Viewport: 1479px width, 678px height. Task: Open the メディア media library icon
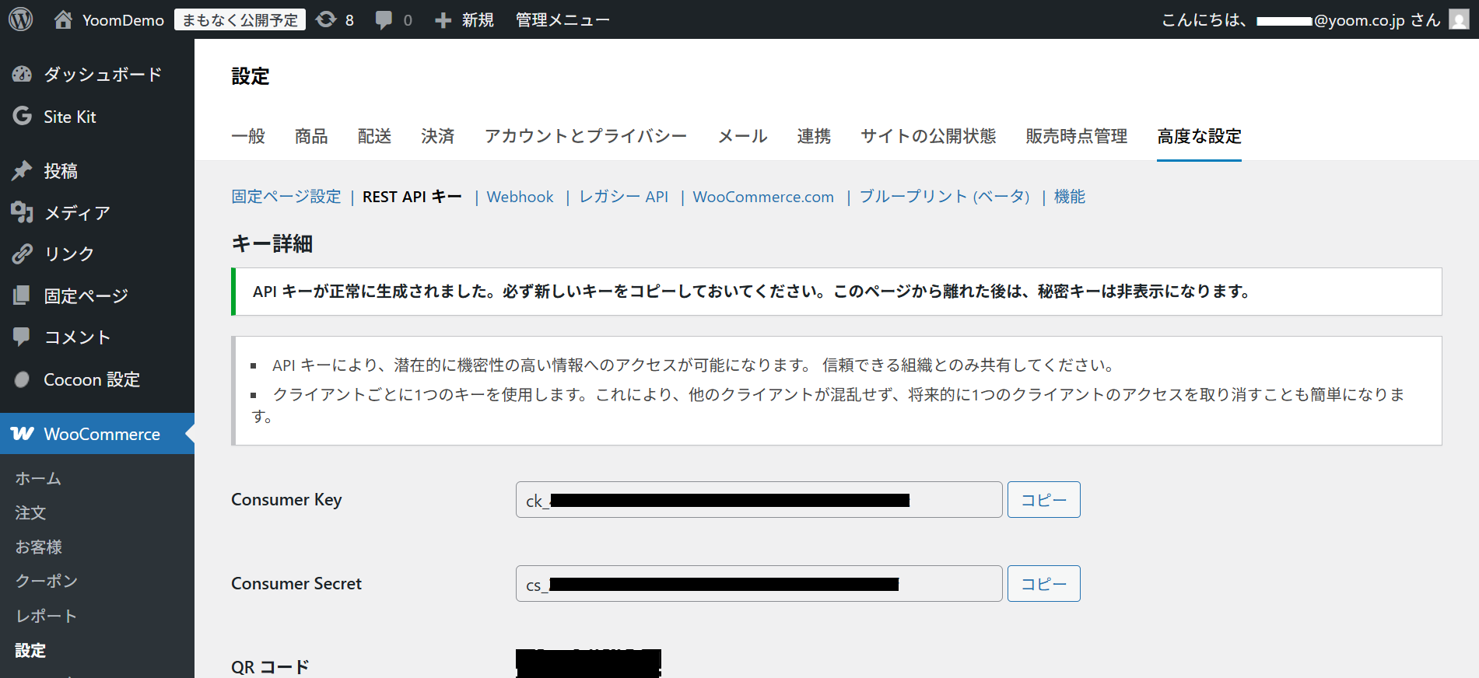coord(22,212)
